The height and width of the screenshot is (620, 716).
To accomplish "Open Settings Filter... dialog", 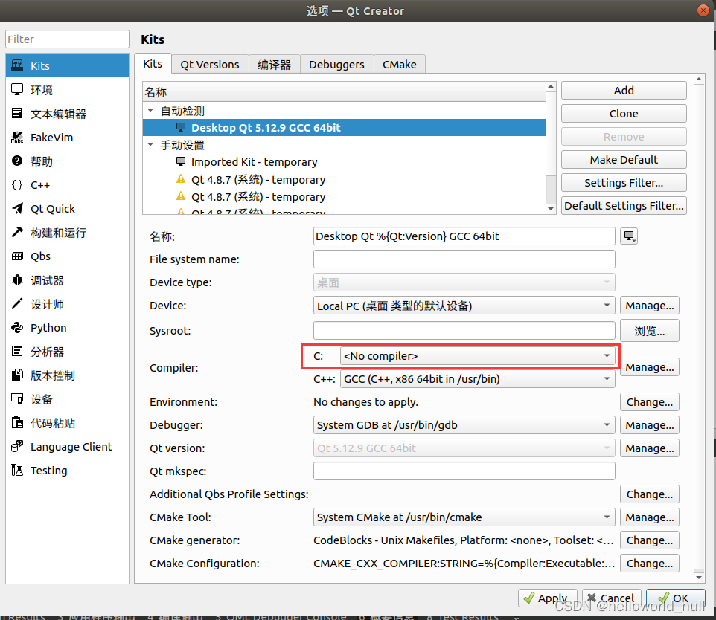I will [624, 182].
